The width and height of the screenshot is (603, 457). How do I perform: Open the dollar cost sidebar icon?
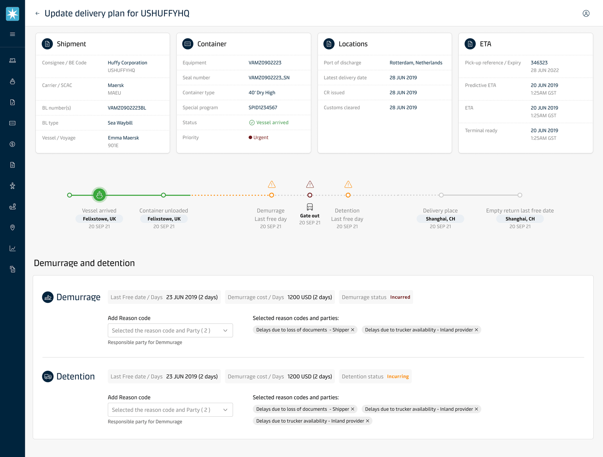point(12,144)
